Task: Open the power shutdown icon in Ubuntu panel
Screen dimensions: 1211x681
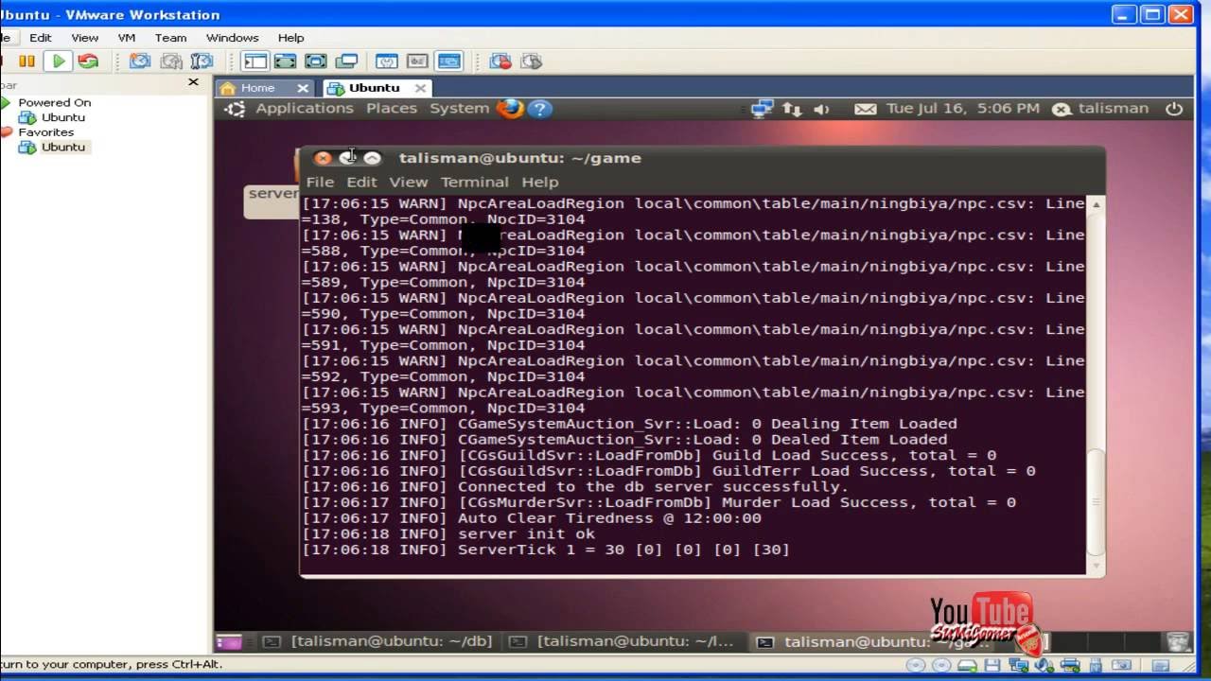Action: (x=1174, y=109)
